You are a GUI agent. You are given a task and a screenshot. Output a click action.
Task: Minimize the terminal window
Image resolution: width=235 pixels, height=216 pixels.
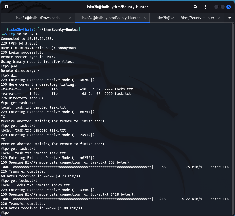216,7
